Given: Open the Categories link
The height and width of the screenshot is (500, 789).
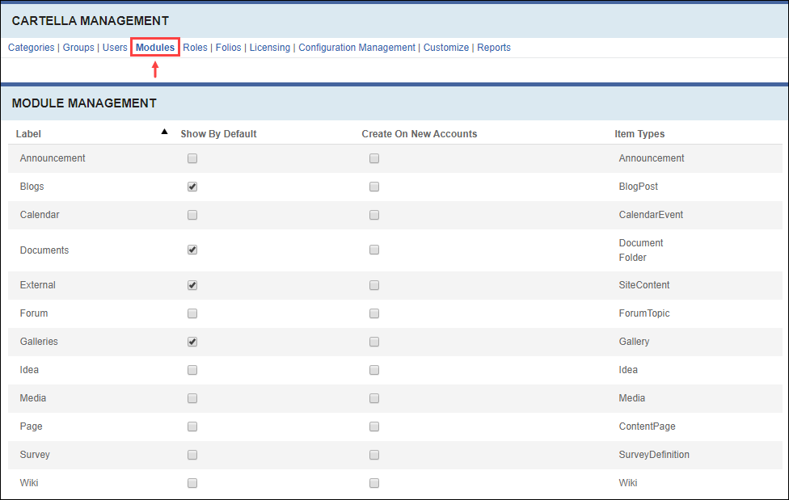Looking at the screenshot, I should 32,48.
